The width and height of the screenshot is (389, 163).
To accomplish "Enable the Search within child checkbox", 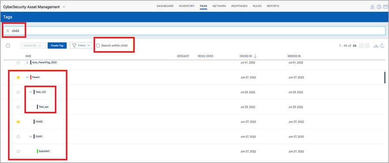I will 98,46.
